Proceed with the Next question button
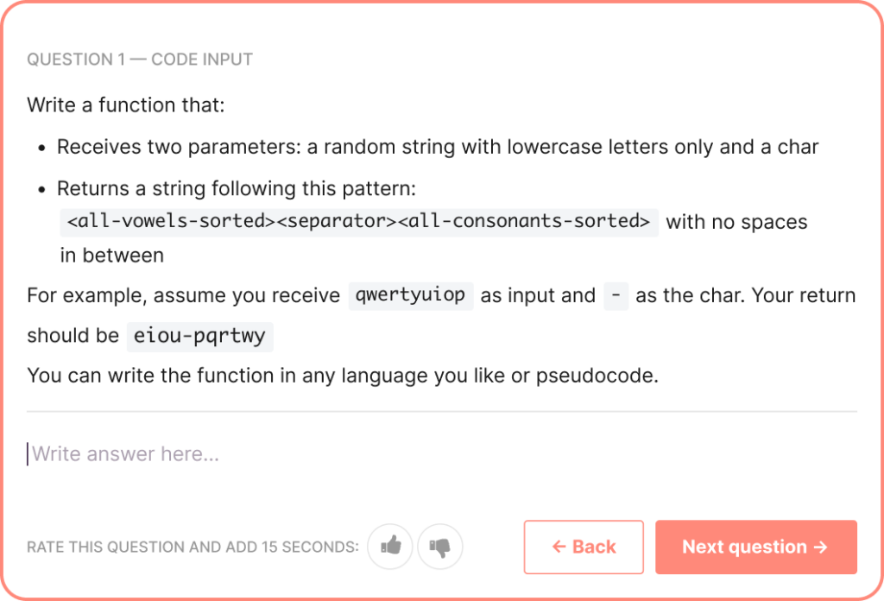Viewport: 884px width, 601px height. [755, 547]
